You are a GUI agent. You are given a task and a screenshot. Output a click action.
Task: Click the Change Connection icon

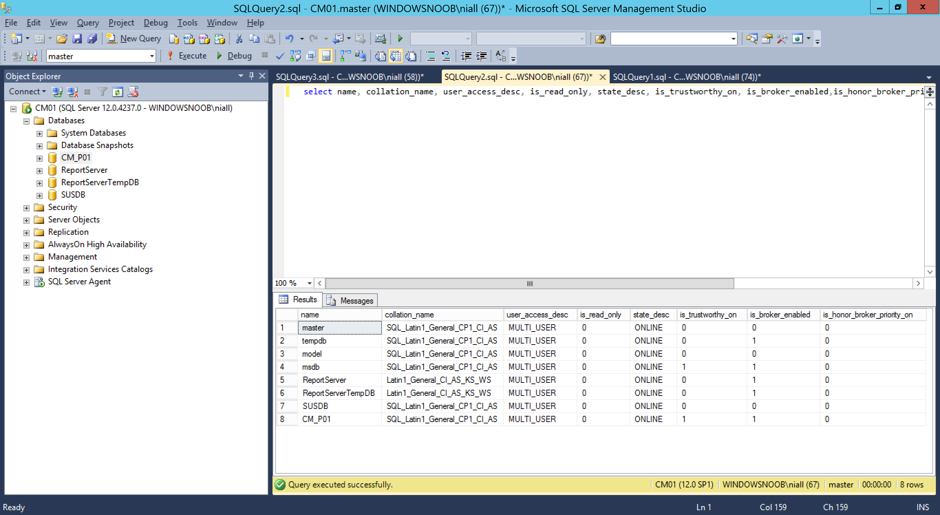[x=32, y=56]
